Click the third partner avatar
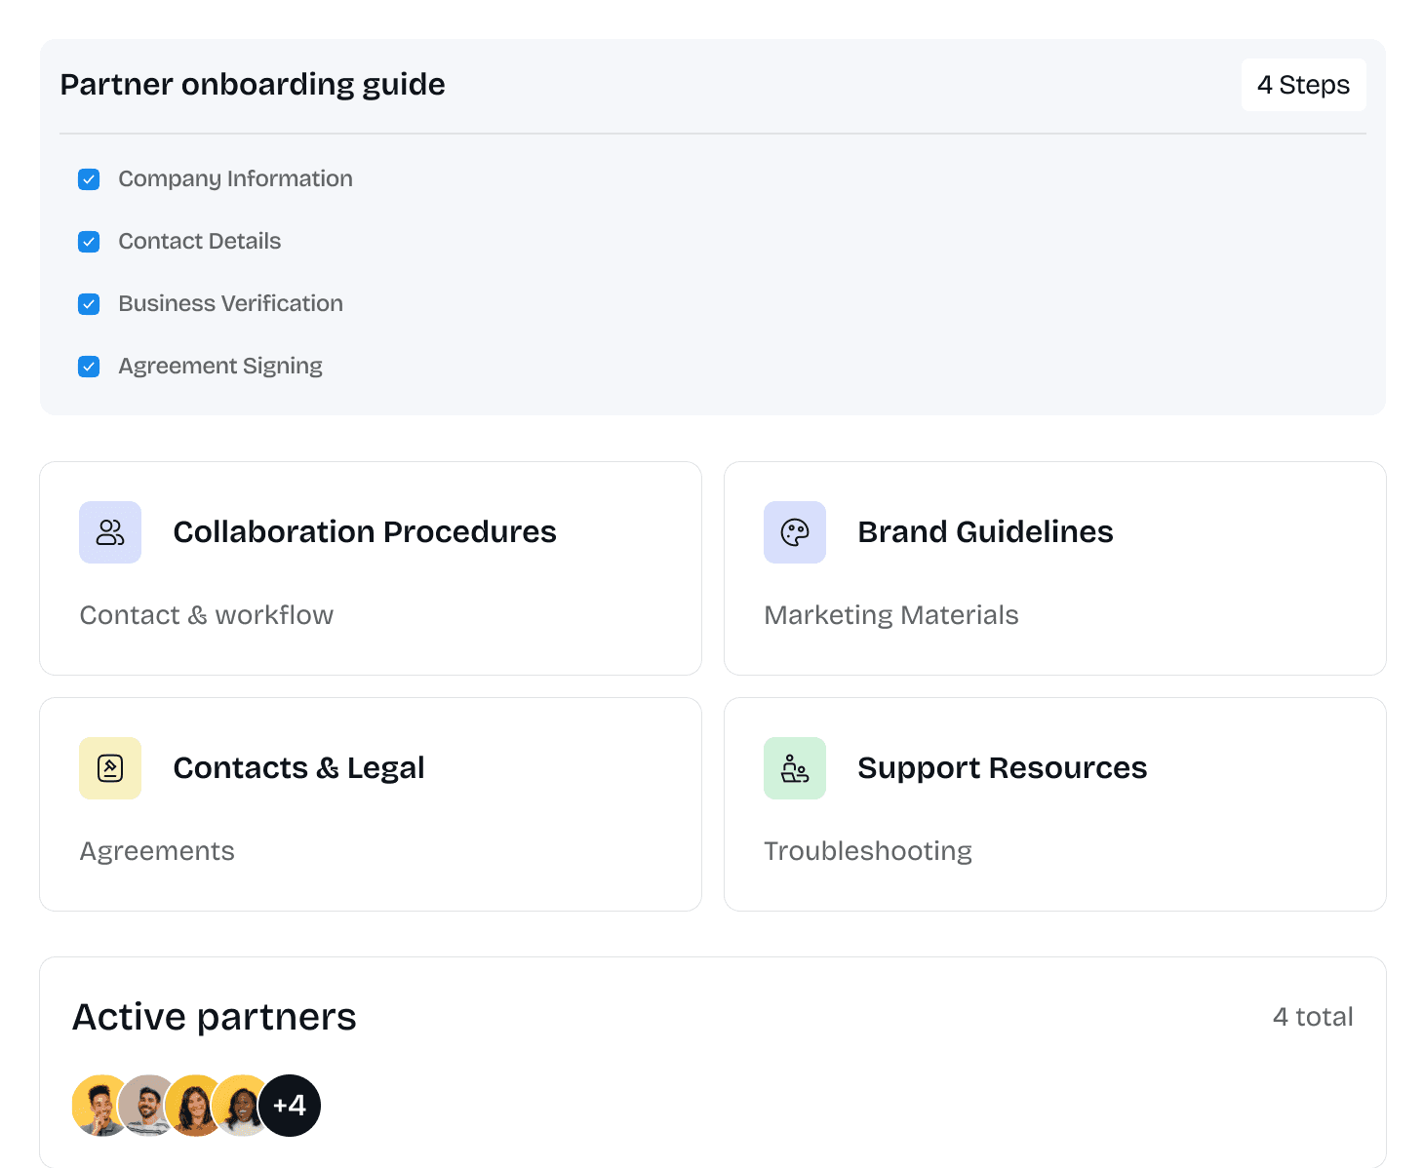Screen dimensions: 1424x1168 pyautogui.click(x=192, y=1106)
